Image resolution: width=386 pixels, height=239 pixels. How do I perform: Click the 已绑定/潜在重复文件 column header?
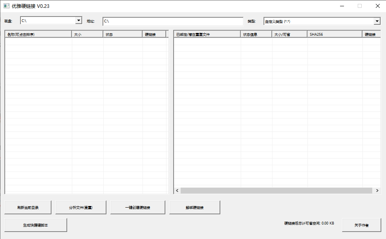(x=207, y=35)
